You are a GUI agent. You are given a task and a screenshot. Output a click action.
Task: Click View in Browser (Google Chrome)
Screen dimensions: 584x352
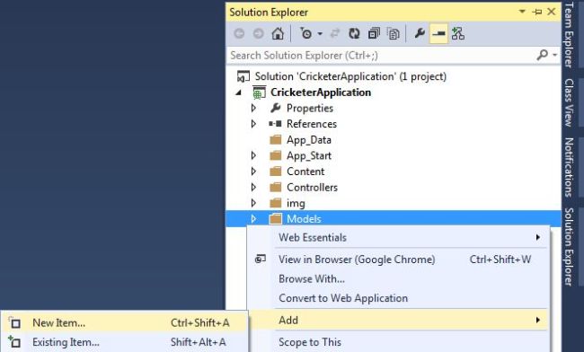[357, 260]
